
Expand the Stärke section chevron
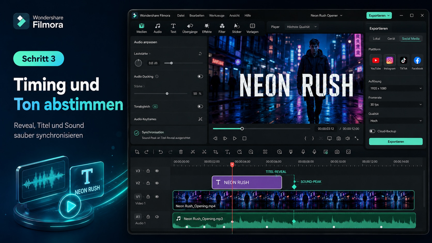click(x=144, y=86)
